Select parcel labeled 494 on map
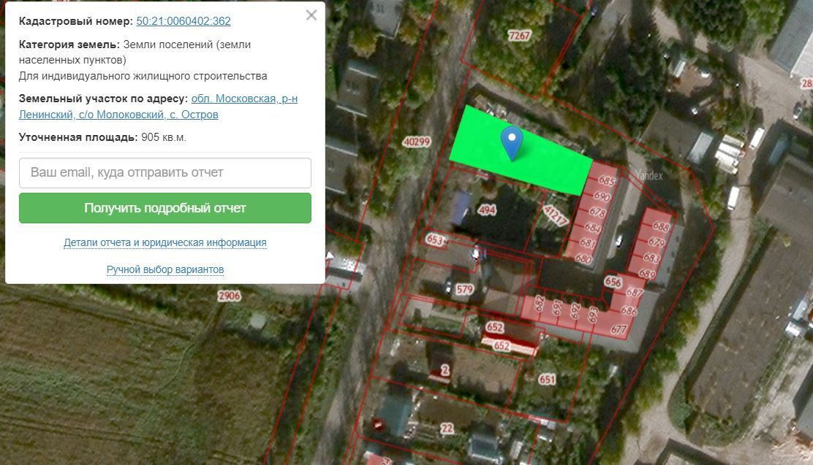The width and height of the screenshot is (813, 465). click(487, 210)
